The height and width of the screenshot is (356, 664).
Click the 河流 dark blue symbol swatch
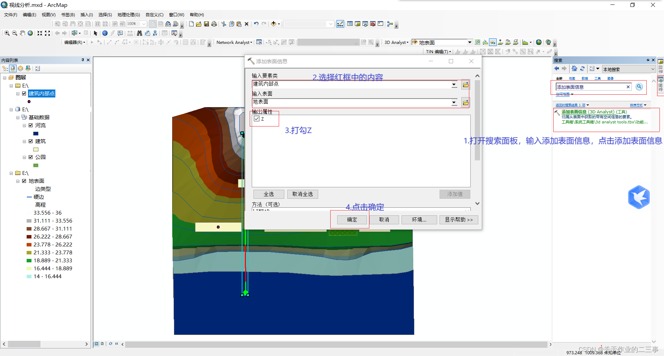36,133
